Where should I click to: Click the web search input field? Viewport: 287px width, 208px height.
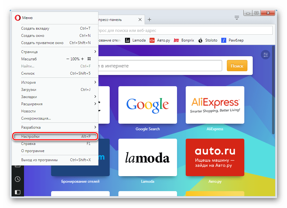160,66
